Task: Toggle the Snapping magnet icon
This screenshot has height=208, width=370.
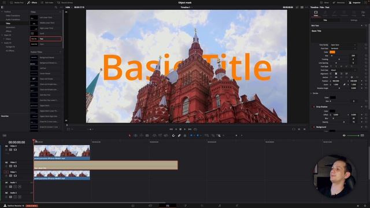Action: click(x=173, y=136)
